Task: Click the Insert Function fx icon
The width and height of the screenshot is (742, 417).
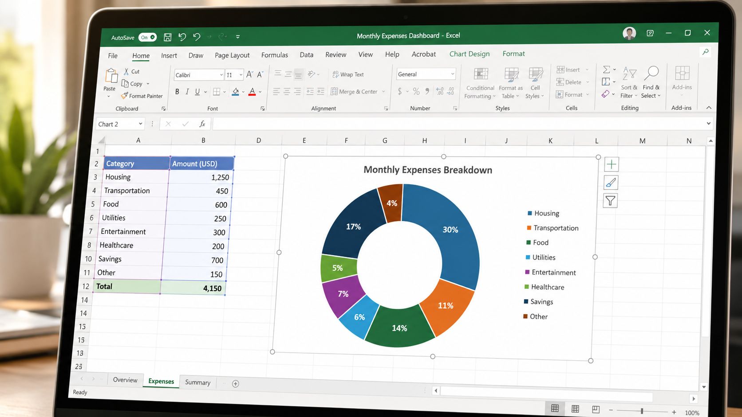Action: [202, 124]
